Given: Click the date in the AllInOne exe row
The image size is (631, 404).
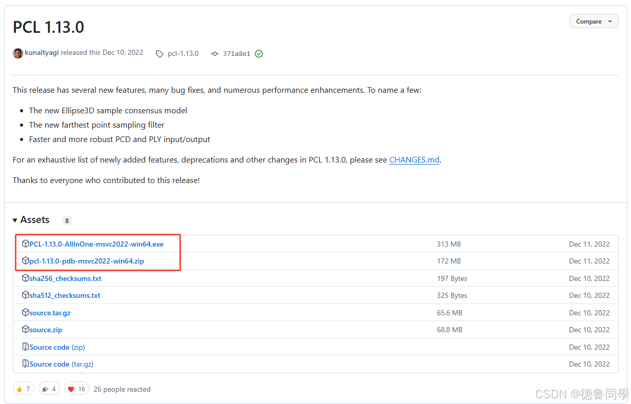Looking at the screenshot, I should [589, 244].
